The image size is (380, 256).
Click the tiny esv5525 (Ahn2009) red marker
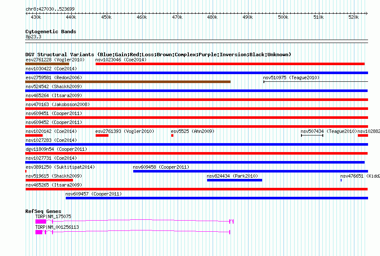coord(172,135)
